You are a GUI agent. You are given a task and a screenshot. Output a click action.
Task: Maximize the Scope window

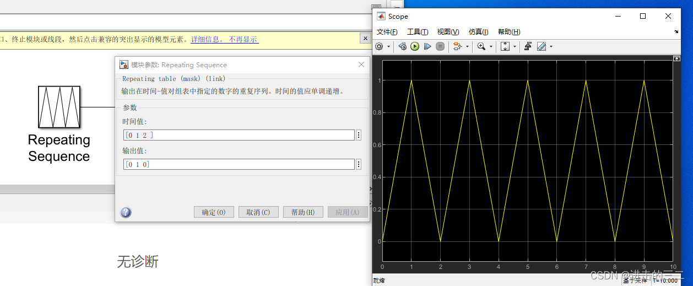(643, 16)
